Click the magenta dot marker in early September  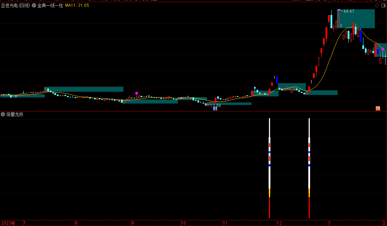coord(137,93)
